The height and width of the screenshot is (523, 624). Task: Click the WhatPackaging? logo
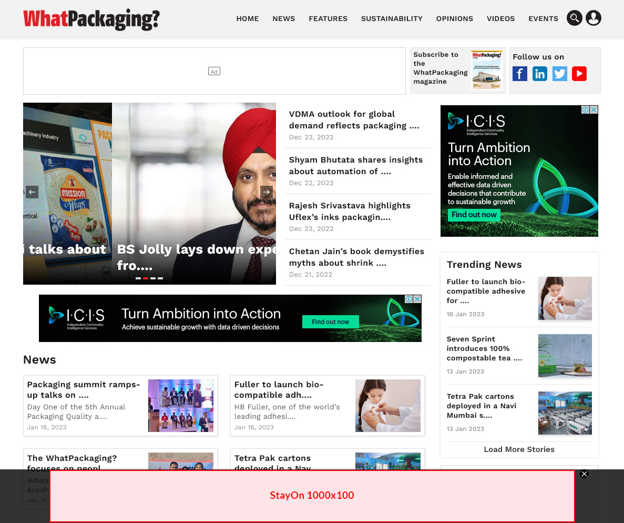pos(91,19)
